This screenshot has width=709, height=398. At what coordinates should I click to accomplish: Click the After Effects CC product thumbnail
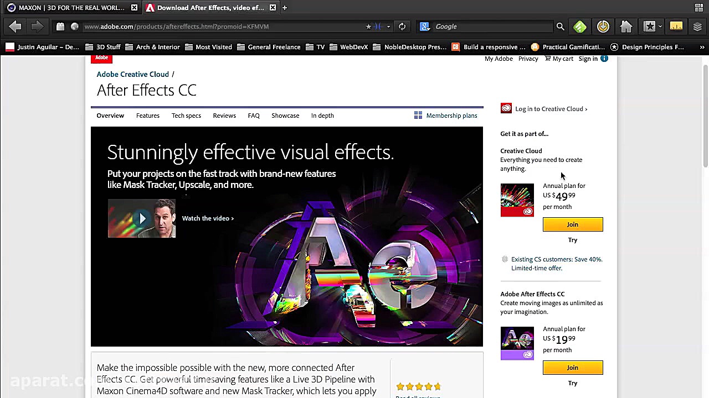517,343
